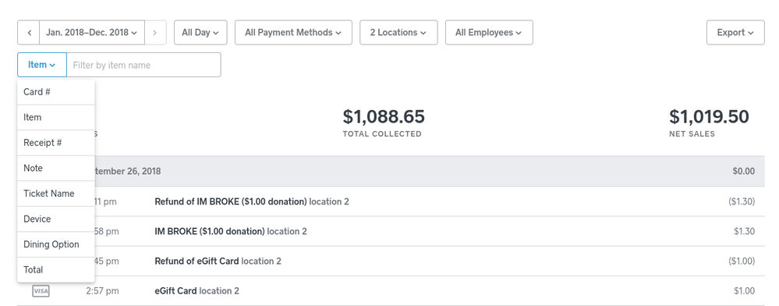The height and width of the screenshot is (306, 779).
Task: Click the VISA card icon in eGift Card row
Action: tap(41, 290)
